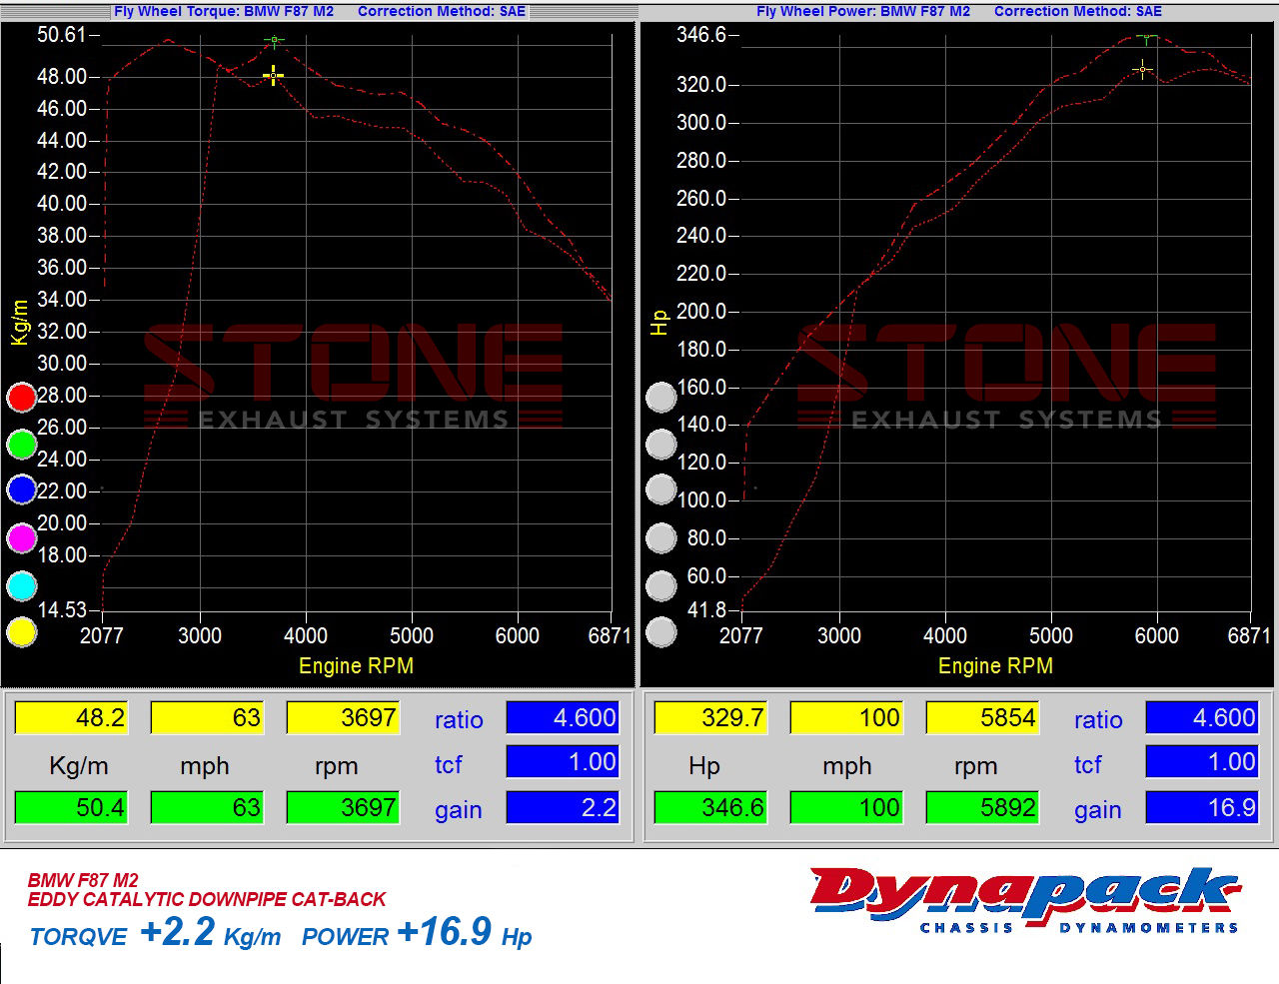Select the yellow 329.7 Hp value field

coord(710,717)
